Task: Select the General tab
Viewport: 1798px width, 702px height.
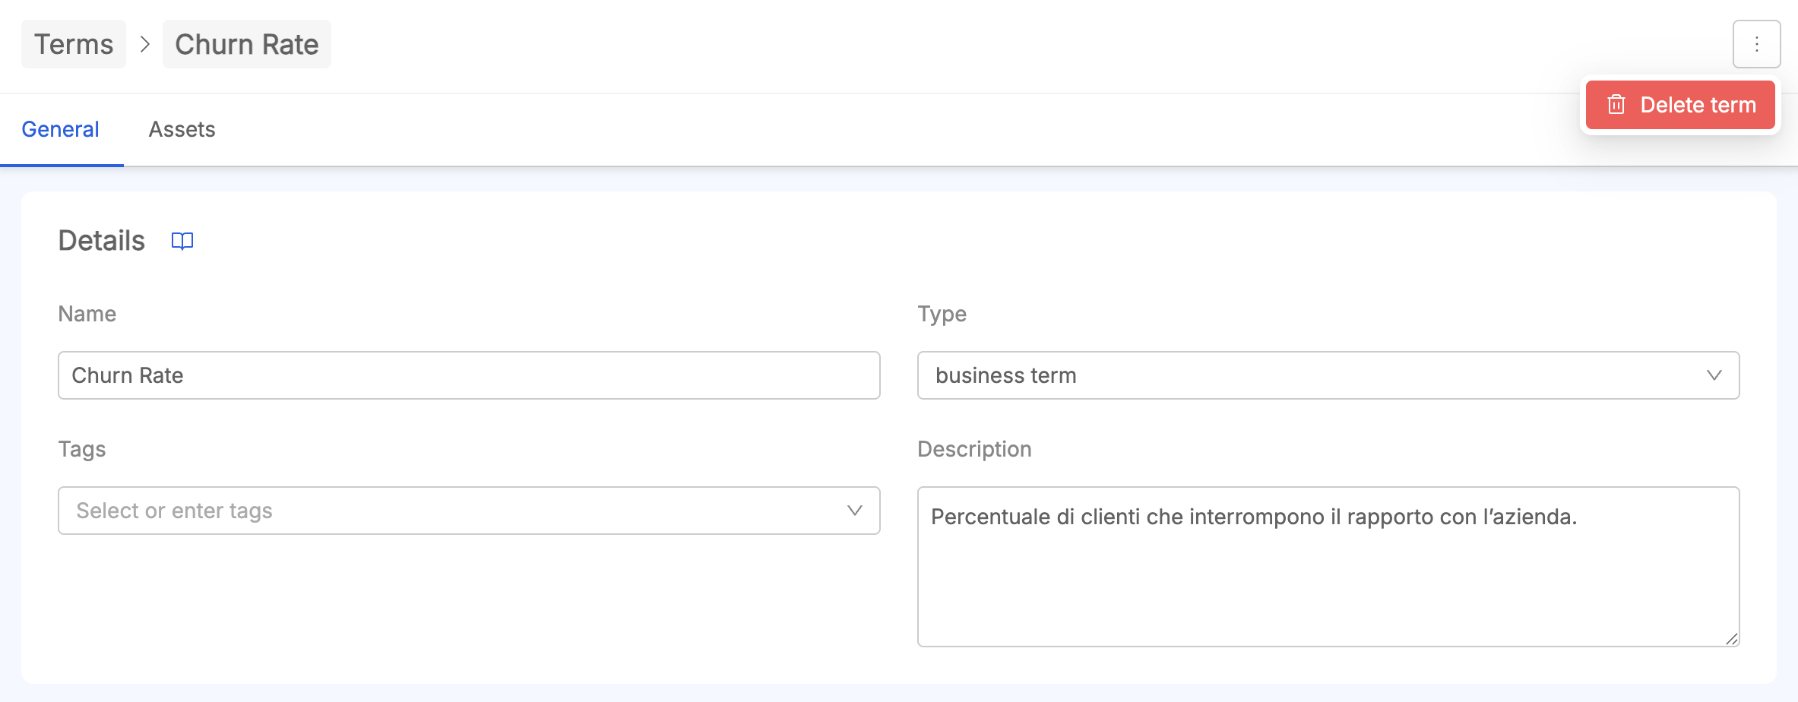Action: pyautogui.click(x=60, y=129)
